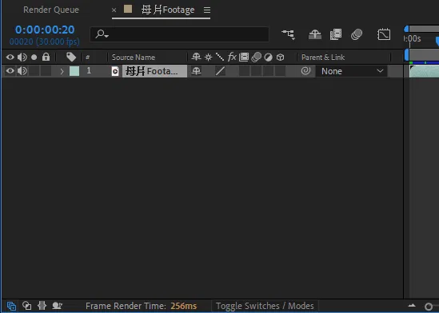Expand or collapse Layer Switches pane
This screenshot has width=439, height=313.
11,306
